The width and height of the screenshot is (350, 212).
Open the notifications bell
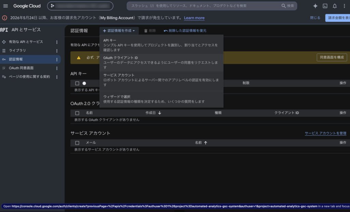335,6
